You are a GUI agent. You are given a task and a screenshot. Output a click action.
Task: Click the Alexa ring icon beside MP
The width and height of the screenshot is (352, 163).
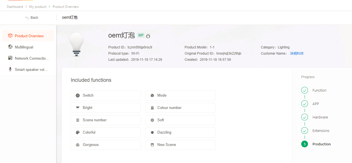[148, 36]
